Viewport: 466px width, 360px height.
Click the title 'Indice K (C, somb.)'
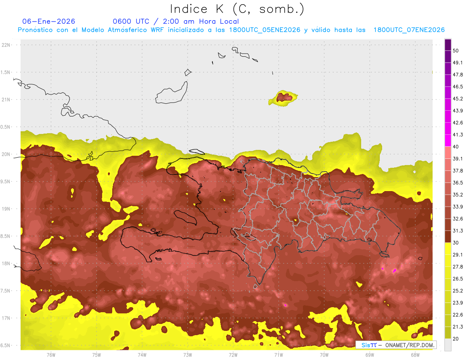pos(237,9)
